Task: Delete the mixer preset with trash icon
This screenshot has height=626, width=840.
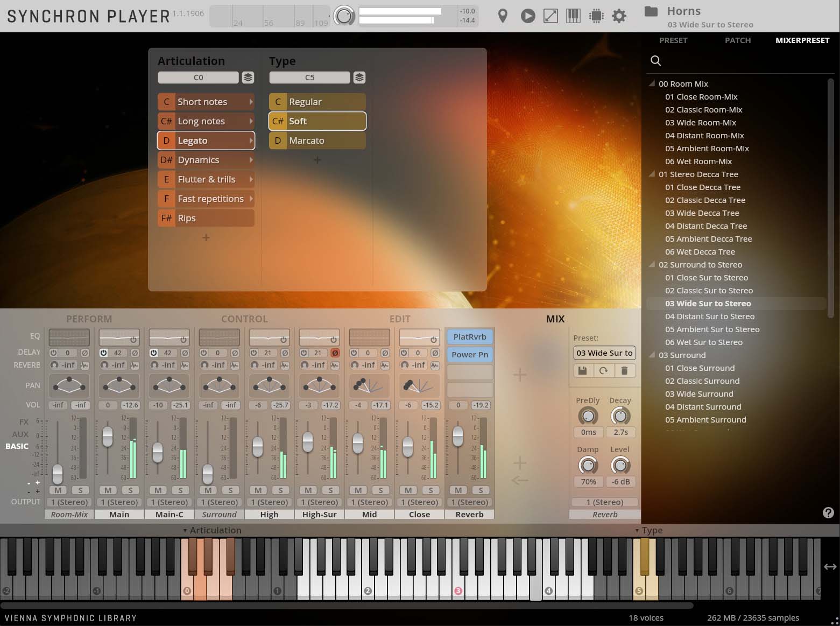Action: [624, 370]
